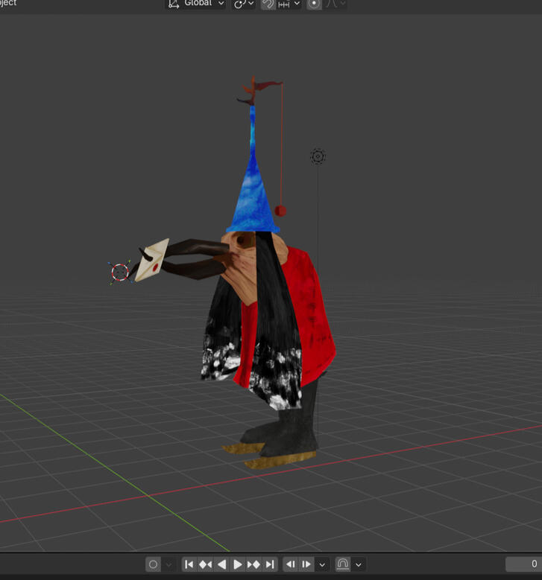Toggle the snap magnet button

(268, 4)
